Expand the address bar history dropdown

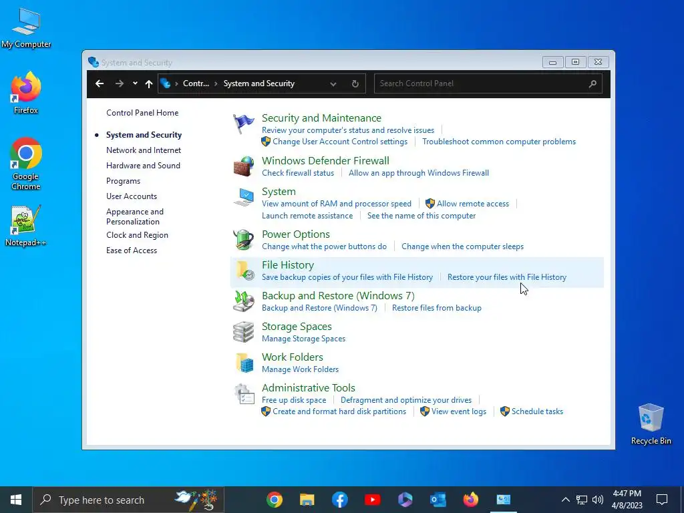(333, 83)
